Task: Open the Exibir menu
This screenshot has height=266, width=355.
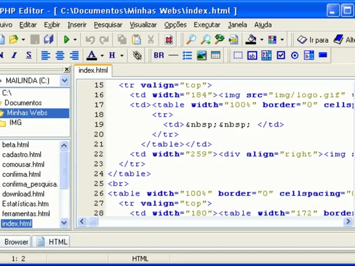Action: [52, 25]
